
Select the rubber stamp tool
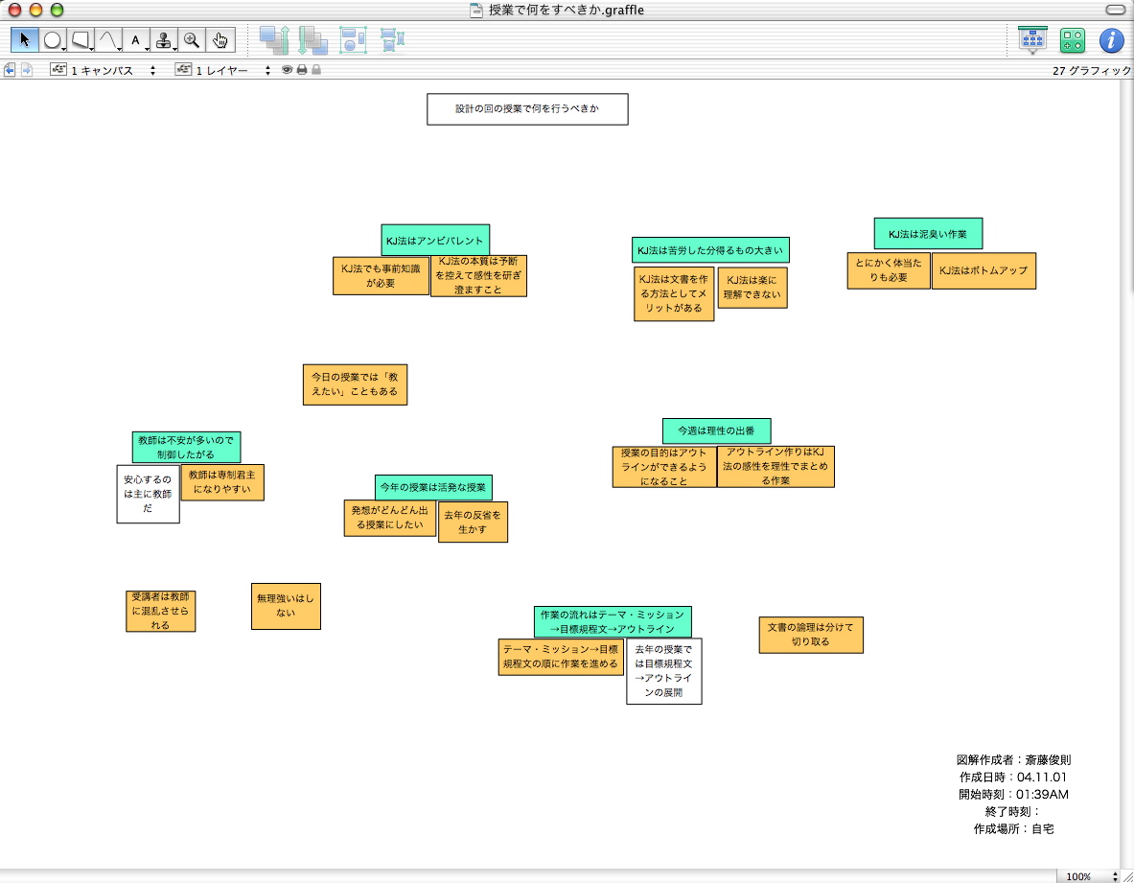coord(165,40)
